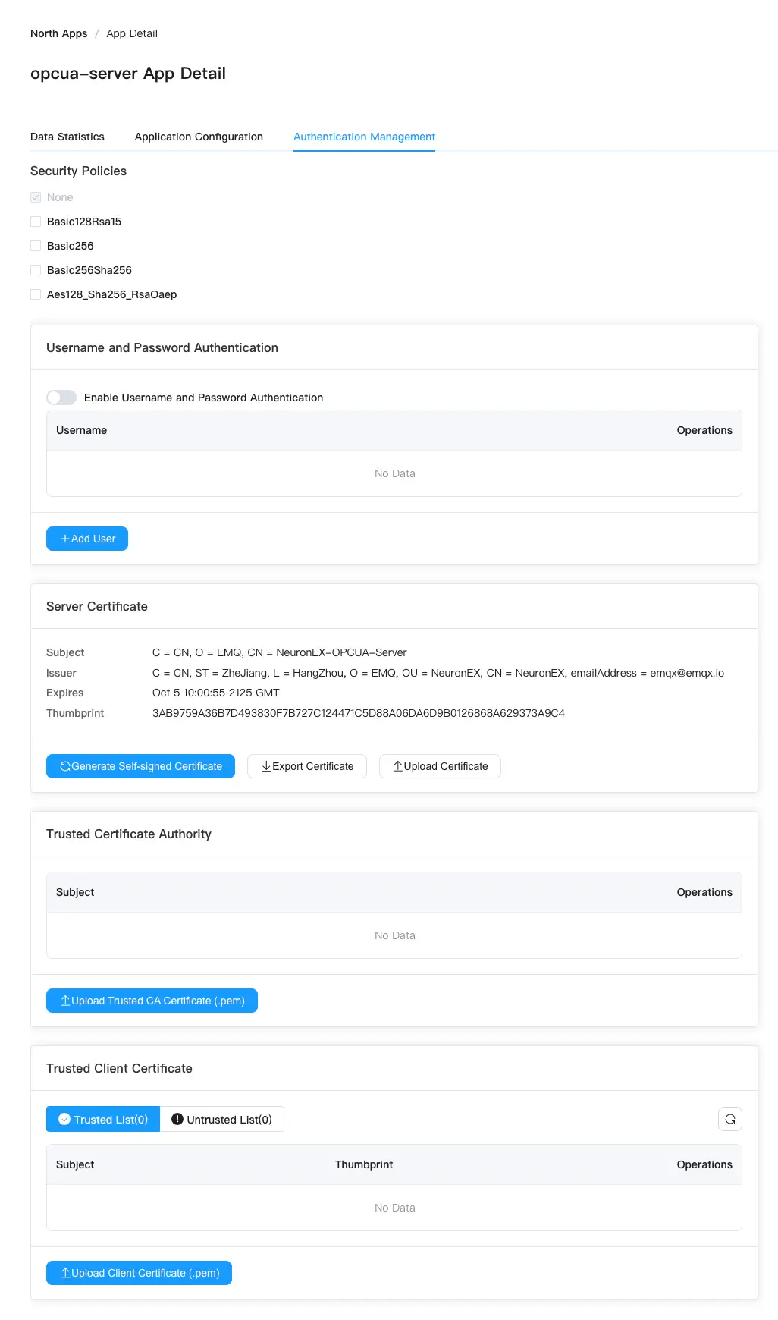778x1320 pixels.
Task: Click Upload Client Certificate (.pem) button
Action: pyautogui.click(x=139, y=1273)
